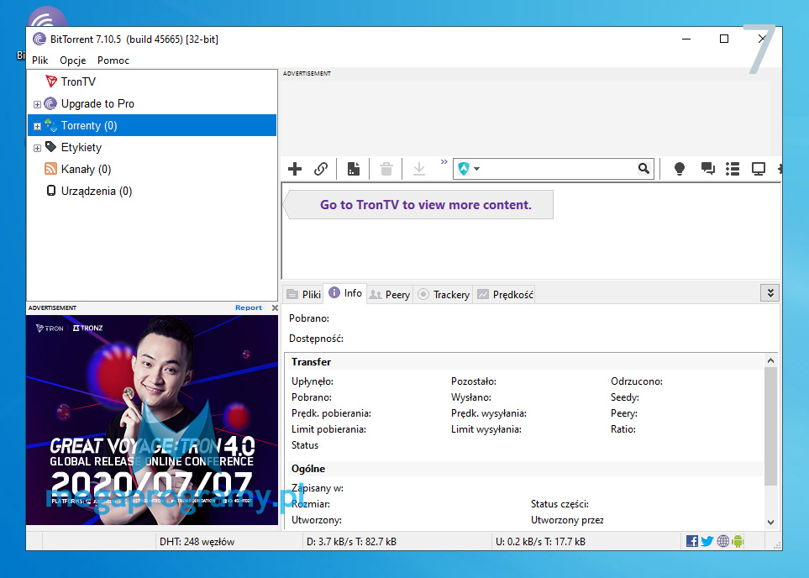This screenshot has width=809, height=578.
Task: Click the remote monitor icon in toolbar
Action: (x=759, y=169)
